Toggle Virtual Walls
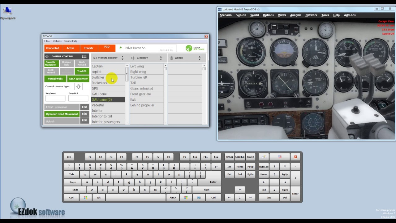396x223 pixels. 55,79
